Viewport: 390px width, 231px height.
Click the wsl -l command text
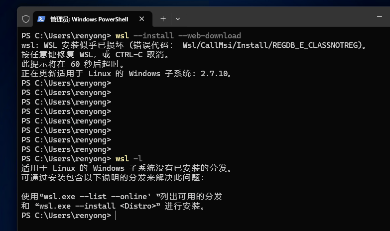click(129, 159)
